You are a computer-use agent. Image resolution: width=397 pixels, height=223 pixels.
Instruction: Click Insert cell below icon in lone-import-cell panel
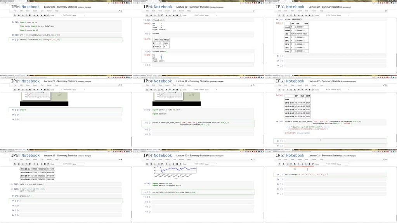click(19, 89)
